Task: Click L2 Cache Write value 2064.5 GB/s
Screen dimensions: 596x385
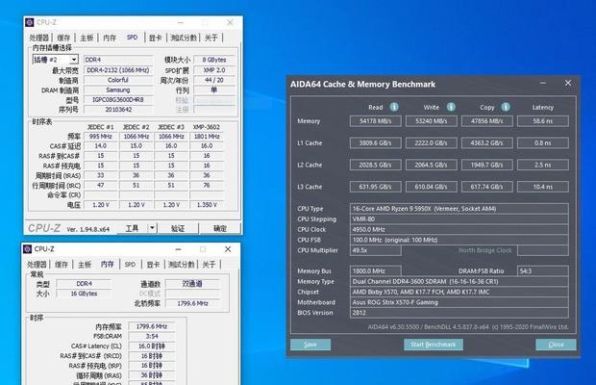Action: click(431, 165)
